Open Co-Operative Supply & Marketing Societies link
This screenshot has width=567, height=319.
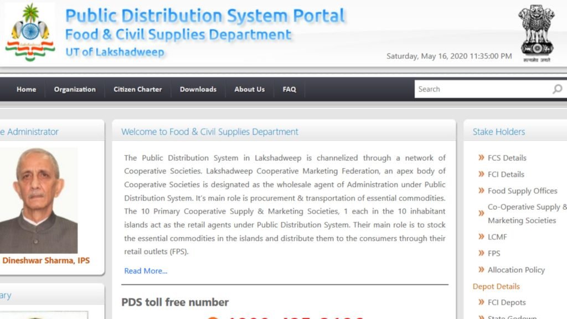click(x=526, y=214)
